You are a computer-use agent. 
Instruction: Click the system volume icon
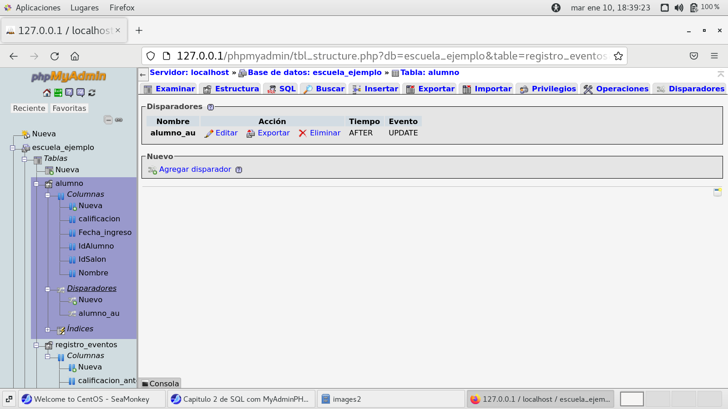click(x=679, y=8)
